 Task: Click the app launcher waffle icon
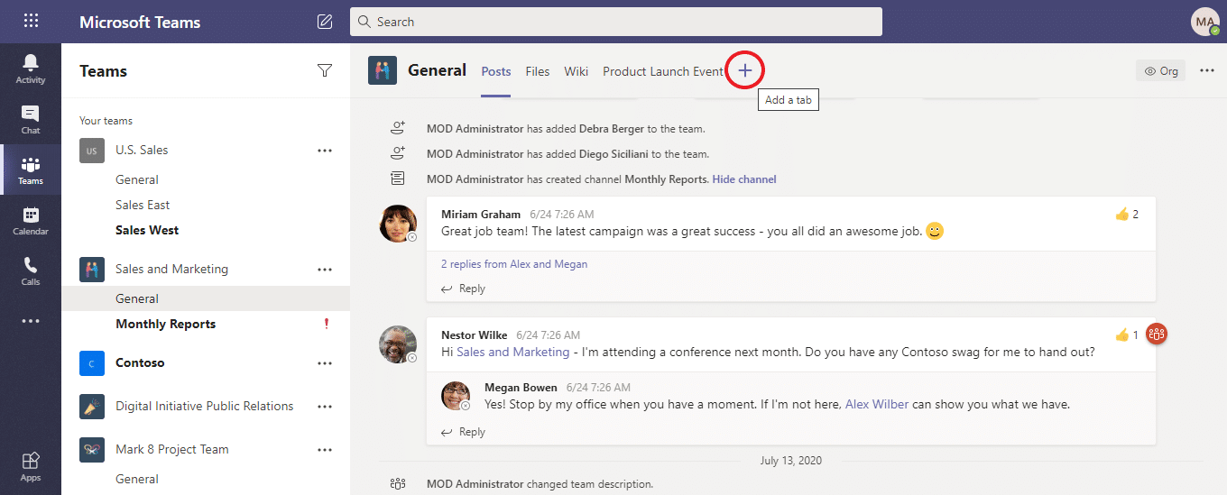click(31, 22)
